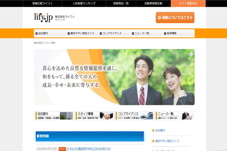
Task: Select 働きやすい環境づくり in the menu bar
Action: coord(82,33)
